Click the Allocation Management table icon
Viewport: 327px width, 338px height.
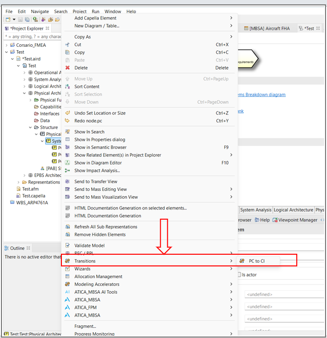(68, 276)
